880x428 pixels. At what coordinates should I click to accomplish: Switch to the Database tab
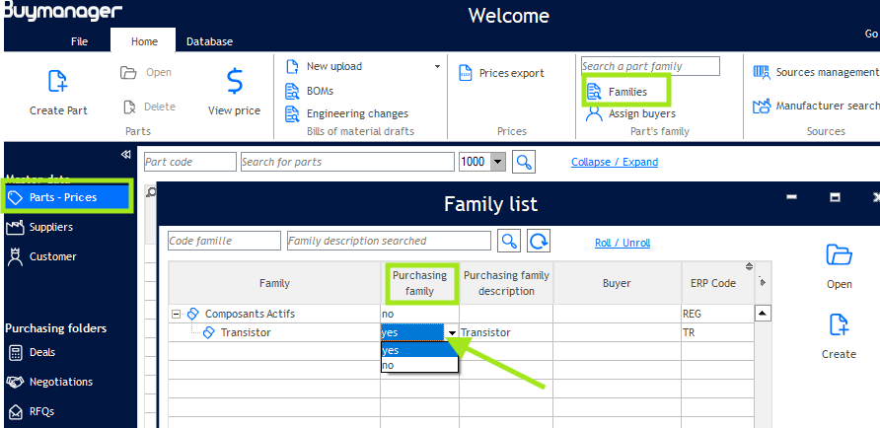[x=209, y=41]
